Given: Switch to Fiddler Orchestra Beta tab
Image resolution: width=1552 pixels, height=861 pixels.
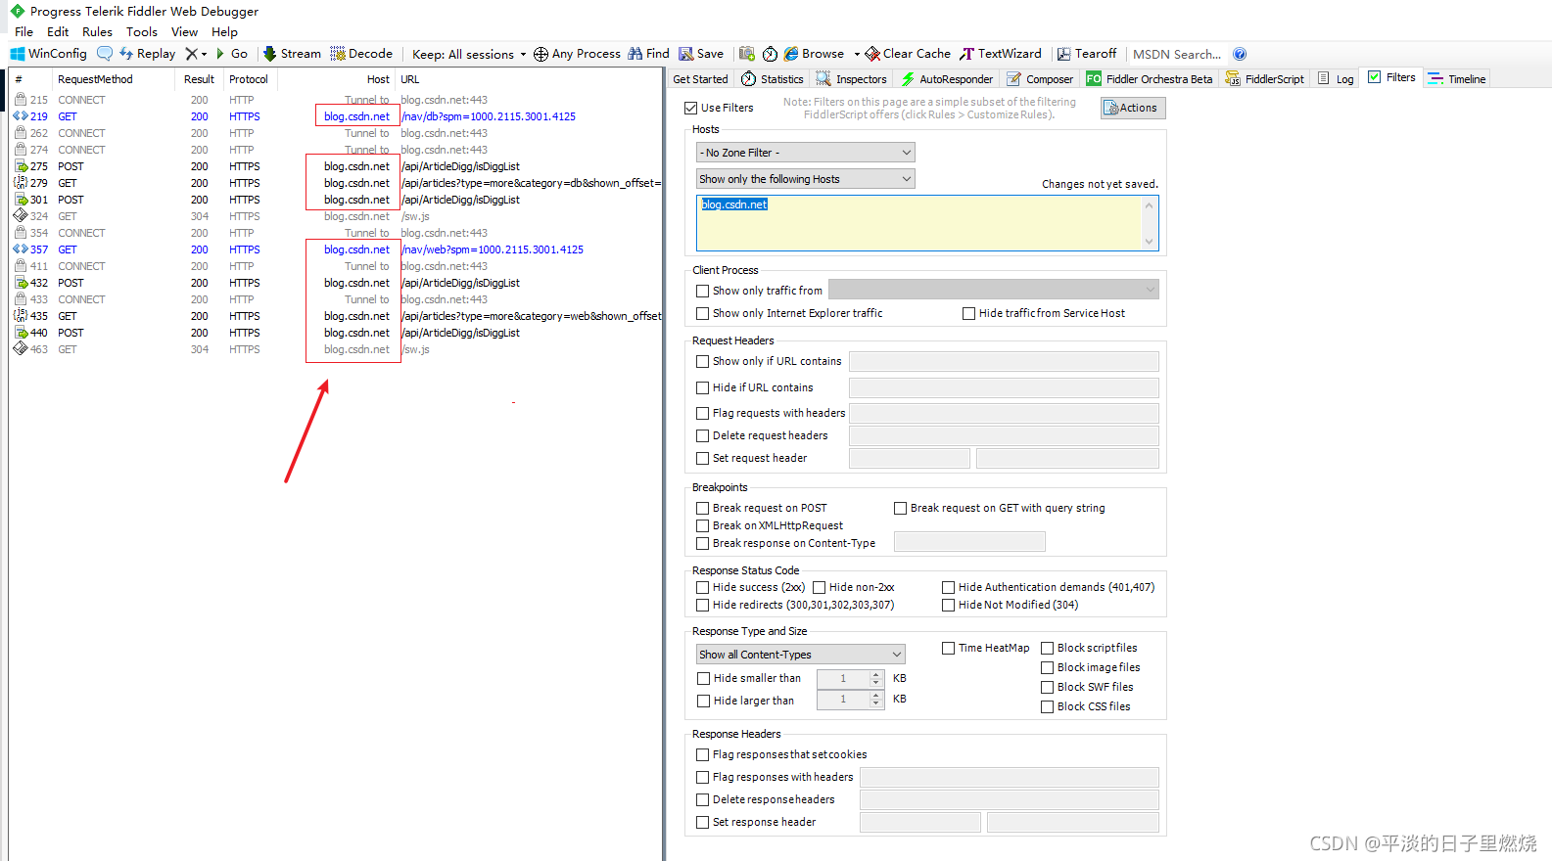Looking at the screenshot, I should 1150,79.
